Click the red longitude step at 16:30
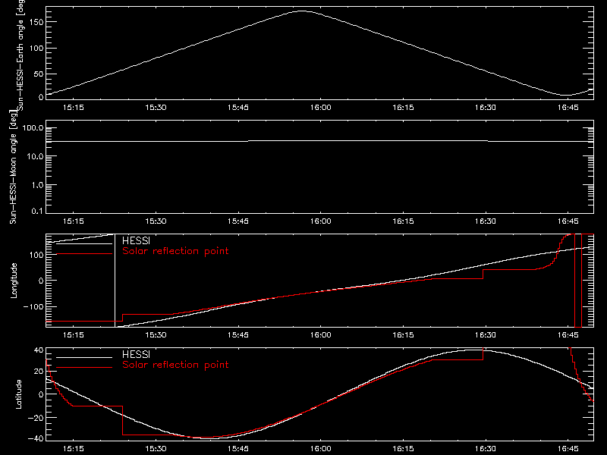Viewport: 607px width, 455px height. pyautogui.click(x=483, y=274)
